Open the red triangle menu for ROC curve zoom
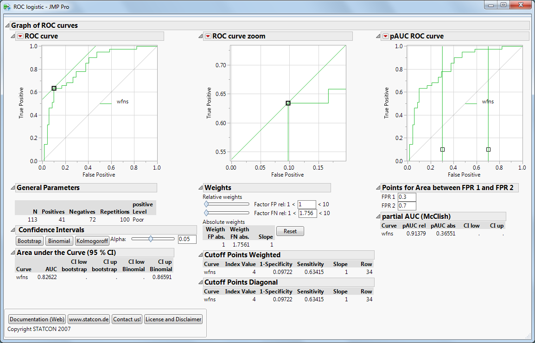 point(208,36)
